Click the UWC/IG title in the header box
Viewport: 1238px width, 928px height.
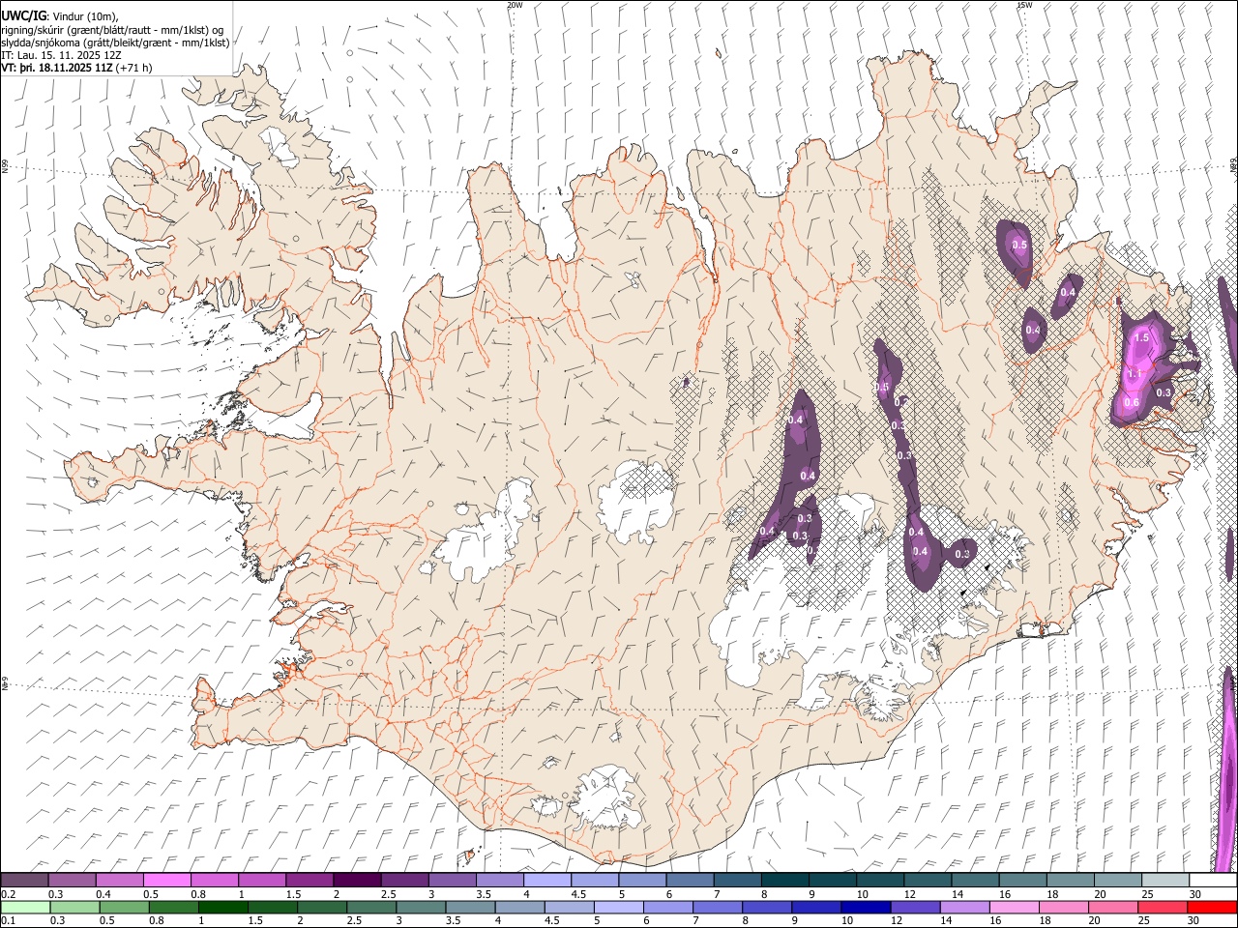coord(24,15)
